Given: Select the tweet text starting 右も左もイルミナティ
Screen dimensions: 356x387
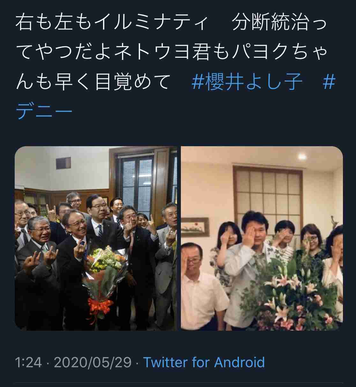Looking at the screenshot, I should [x=175, y=67].
